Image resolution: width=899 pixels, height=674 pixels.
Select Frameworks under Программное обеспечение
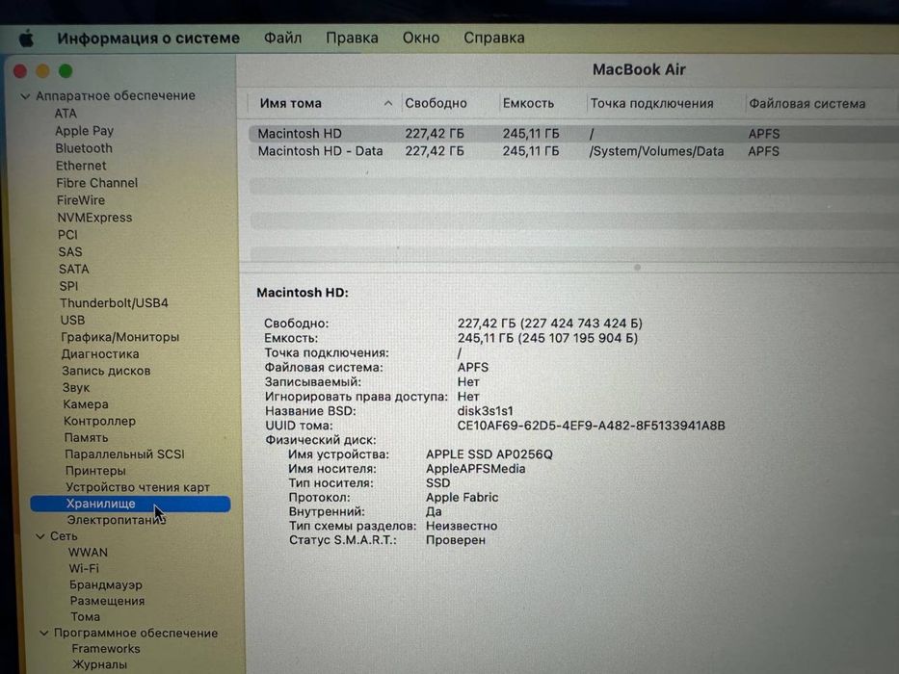(105, 649)
